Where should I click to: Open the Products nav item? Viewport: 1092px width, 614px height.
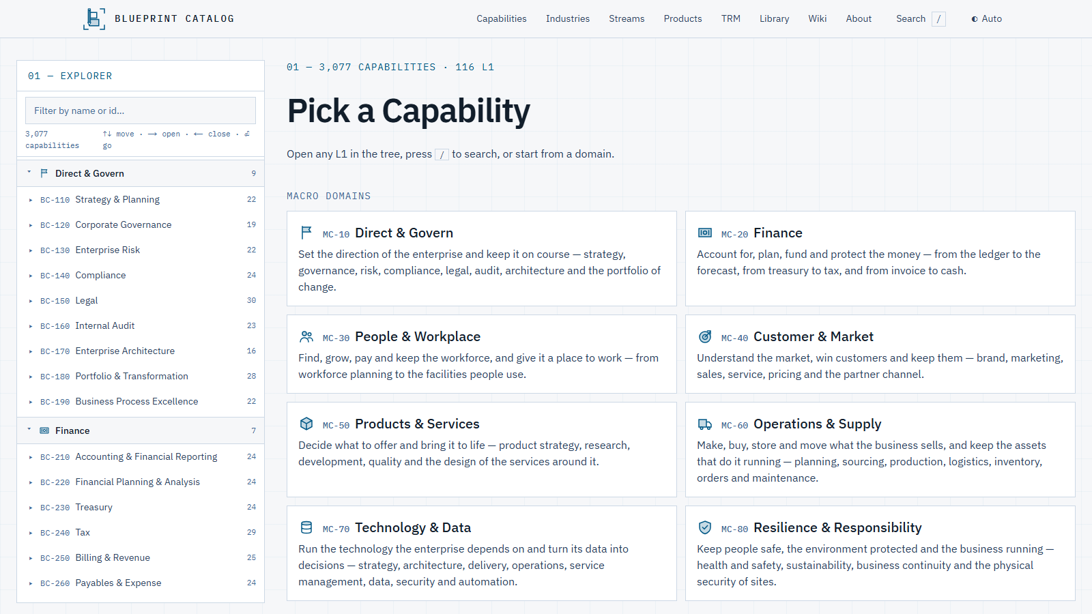(x=682, y=19)
